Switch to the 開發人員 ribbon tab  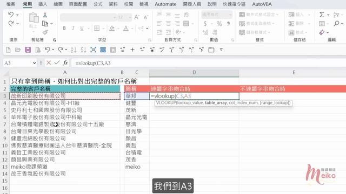[x=192, y=4]
